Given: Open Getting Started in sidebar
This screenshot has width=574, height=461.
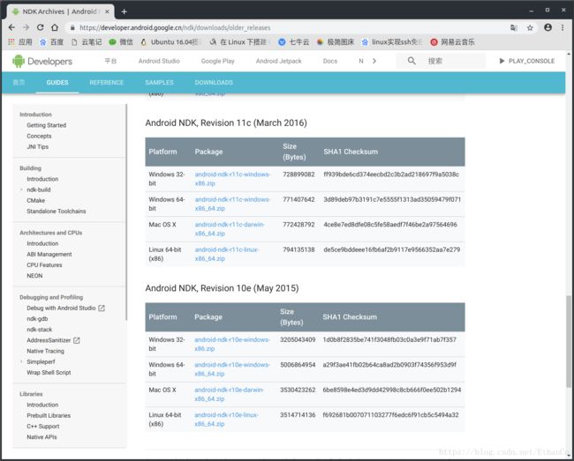Looking at the screenshot, I should [x=47, y=125].
